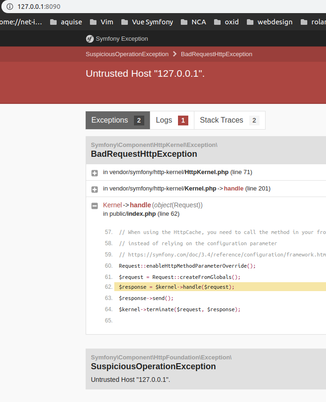Expand the Kernel.php handle line 201 trace
This screenshot has height=402, width=326.
[x=95, y=190]
